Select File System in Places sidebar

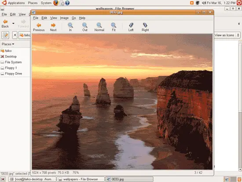pyautogui.click(x=13, y=62)
